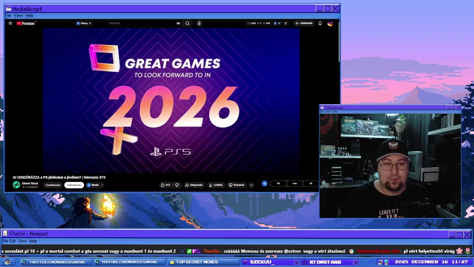Screen dimensions: 474x267
Task: Click the Chat.txt Notepad title icon
Action: click(5, 234)
